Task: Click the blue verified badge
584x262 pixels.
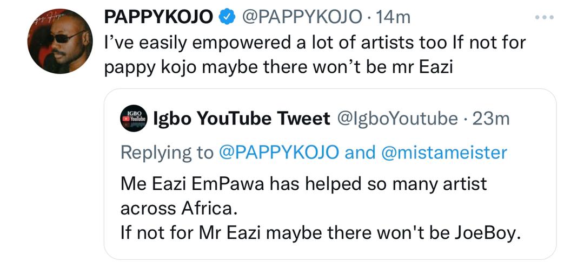Action: tap(227, 17)
